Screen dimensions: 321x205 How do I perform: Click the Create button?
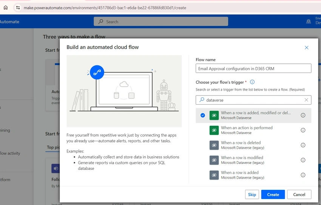(x=273, y=194)
